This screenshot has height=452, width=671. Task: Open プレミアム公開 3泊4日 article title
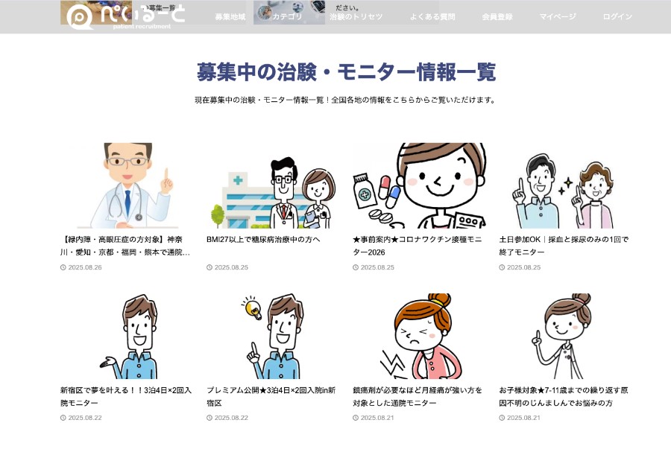[271, 396]
